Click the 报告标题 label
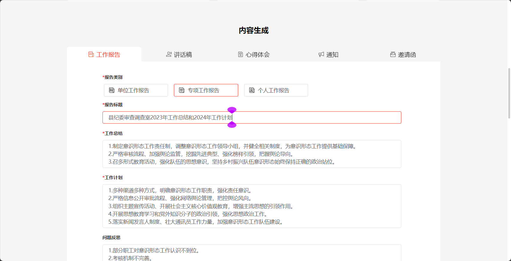 [x=113, y=105]
